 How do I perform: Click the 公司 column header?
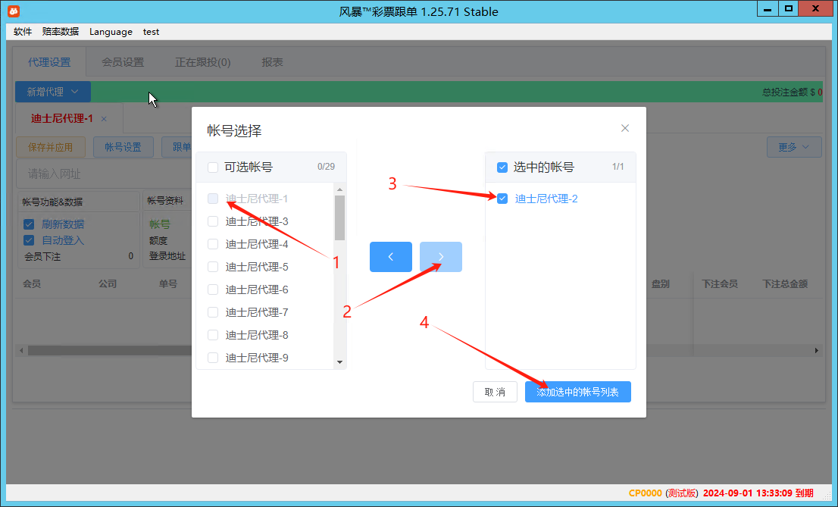click(x=108, y=284)
